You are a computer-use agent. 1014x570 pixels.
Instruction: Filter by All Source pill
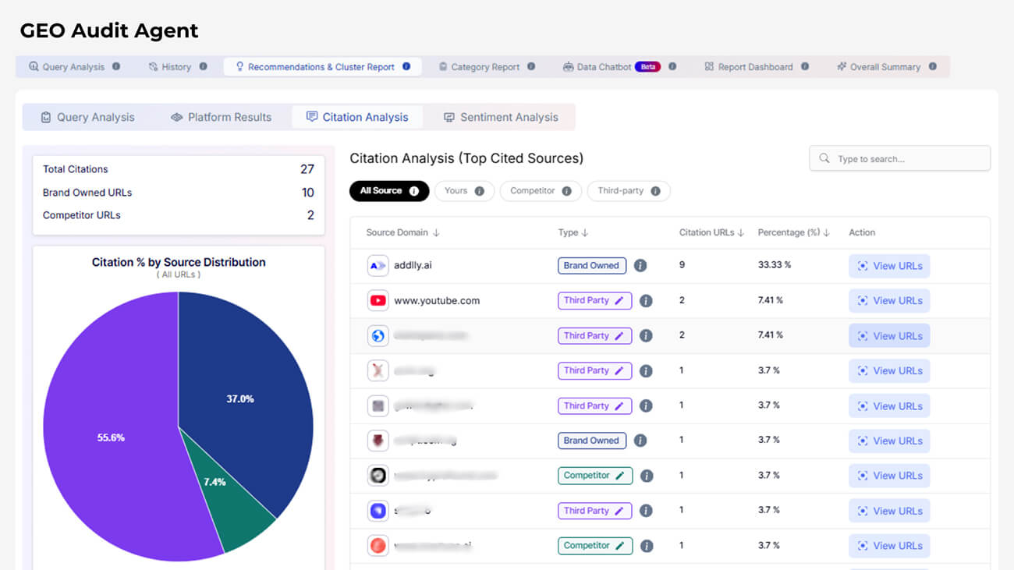(389, 191)
